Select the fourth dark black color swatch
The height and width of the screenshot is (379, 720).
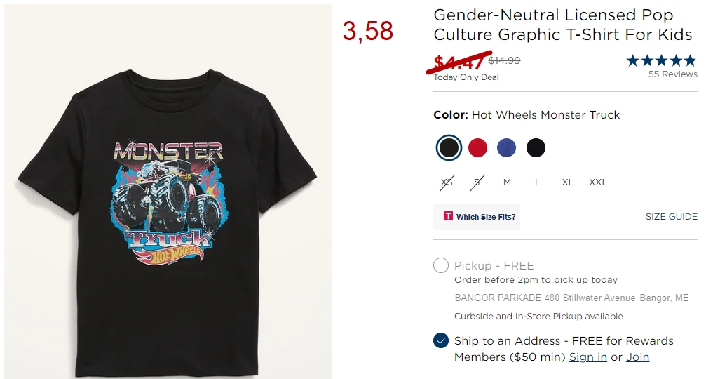tap(536, 147)
